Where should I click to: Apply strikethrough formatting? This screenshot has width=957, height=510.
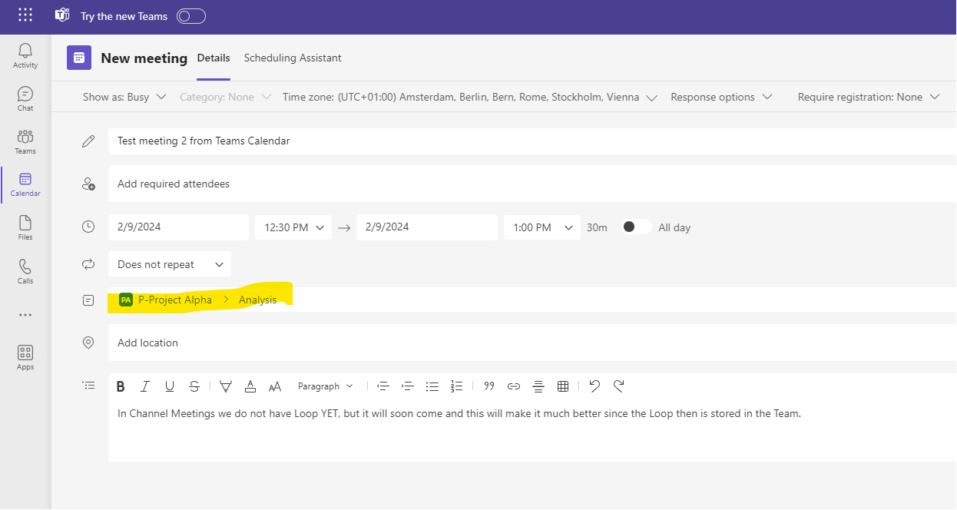194,386
